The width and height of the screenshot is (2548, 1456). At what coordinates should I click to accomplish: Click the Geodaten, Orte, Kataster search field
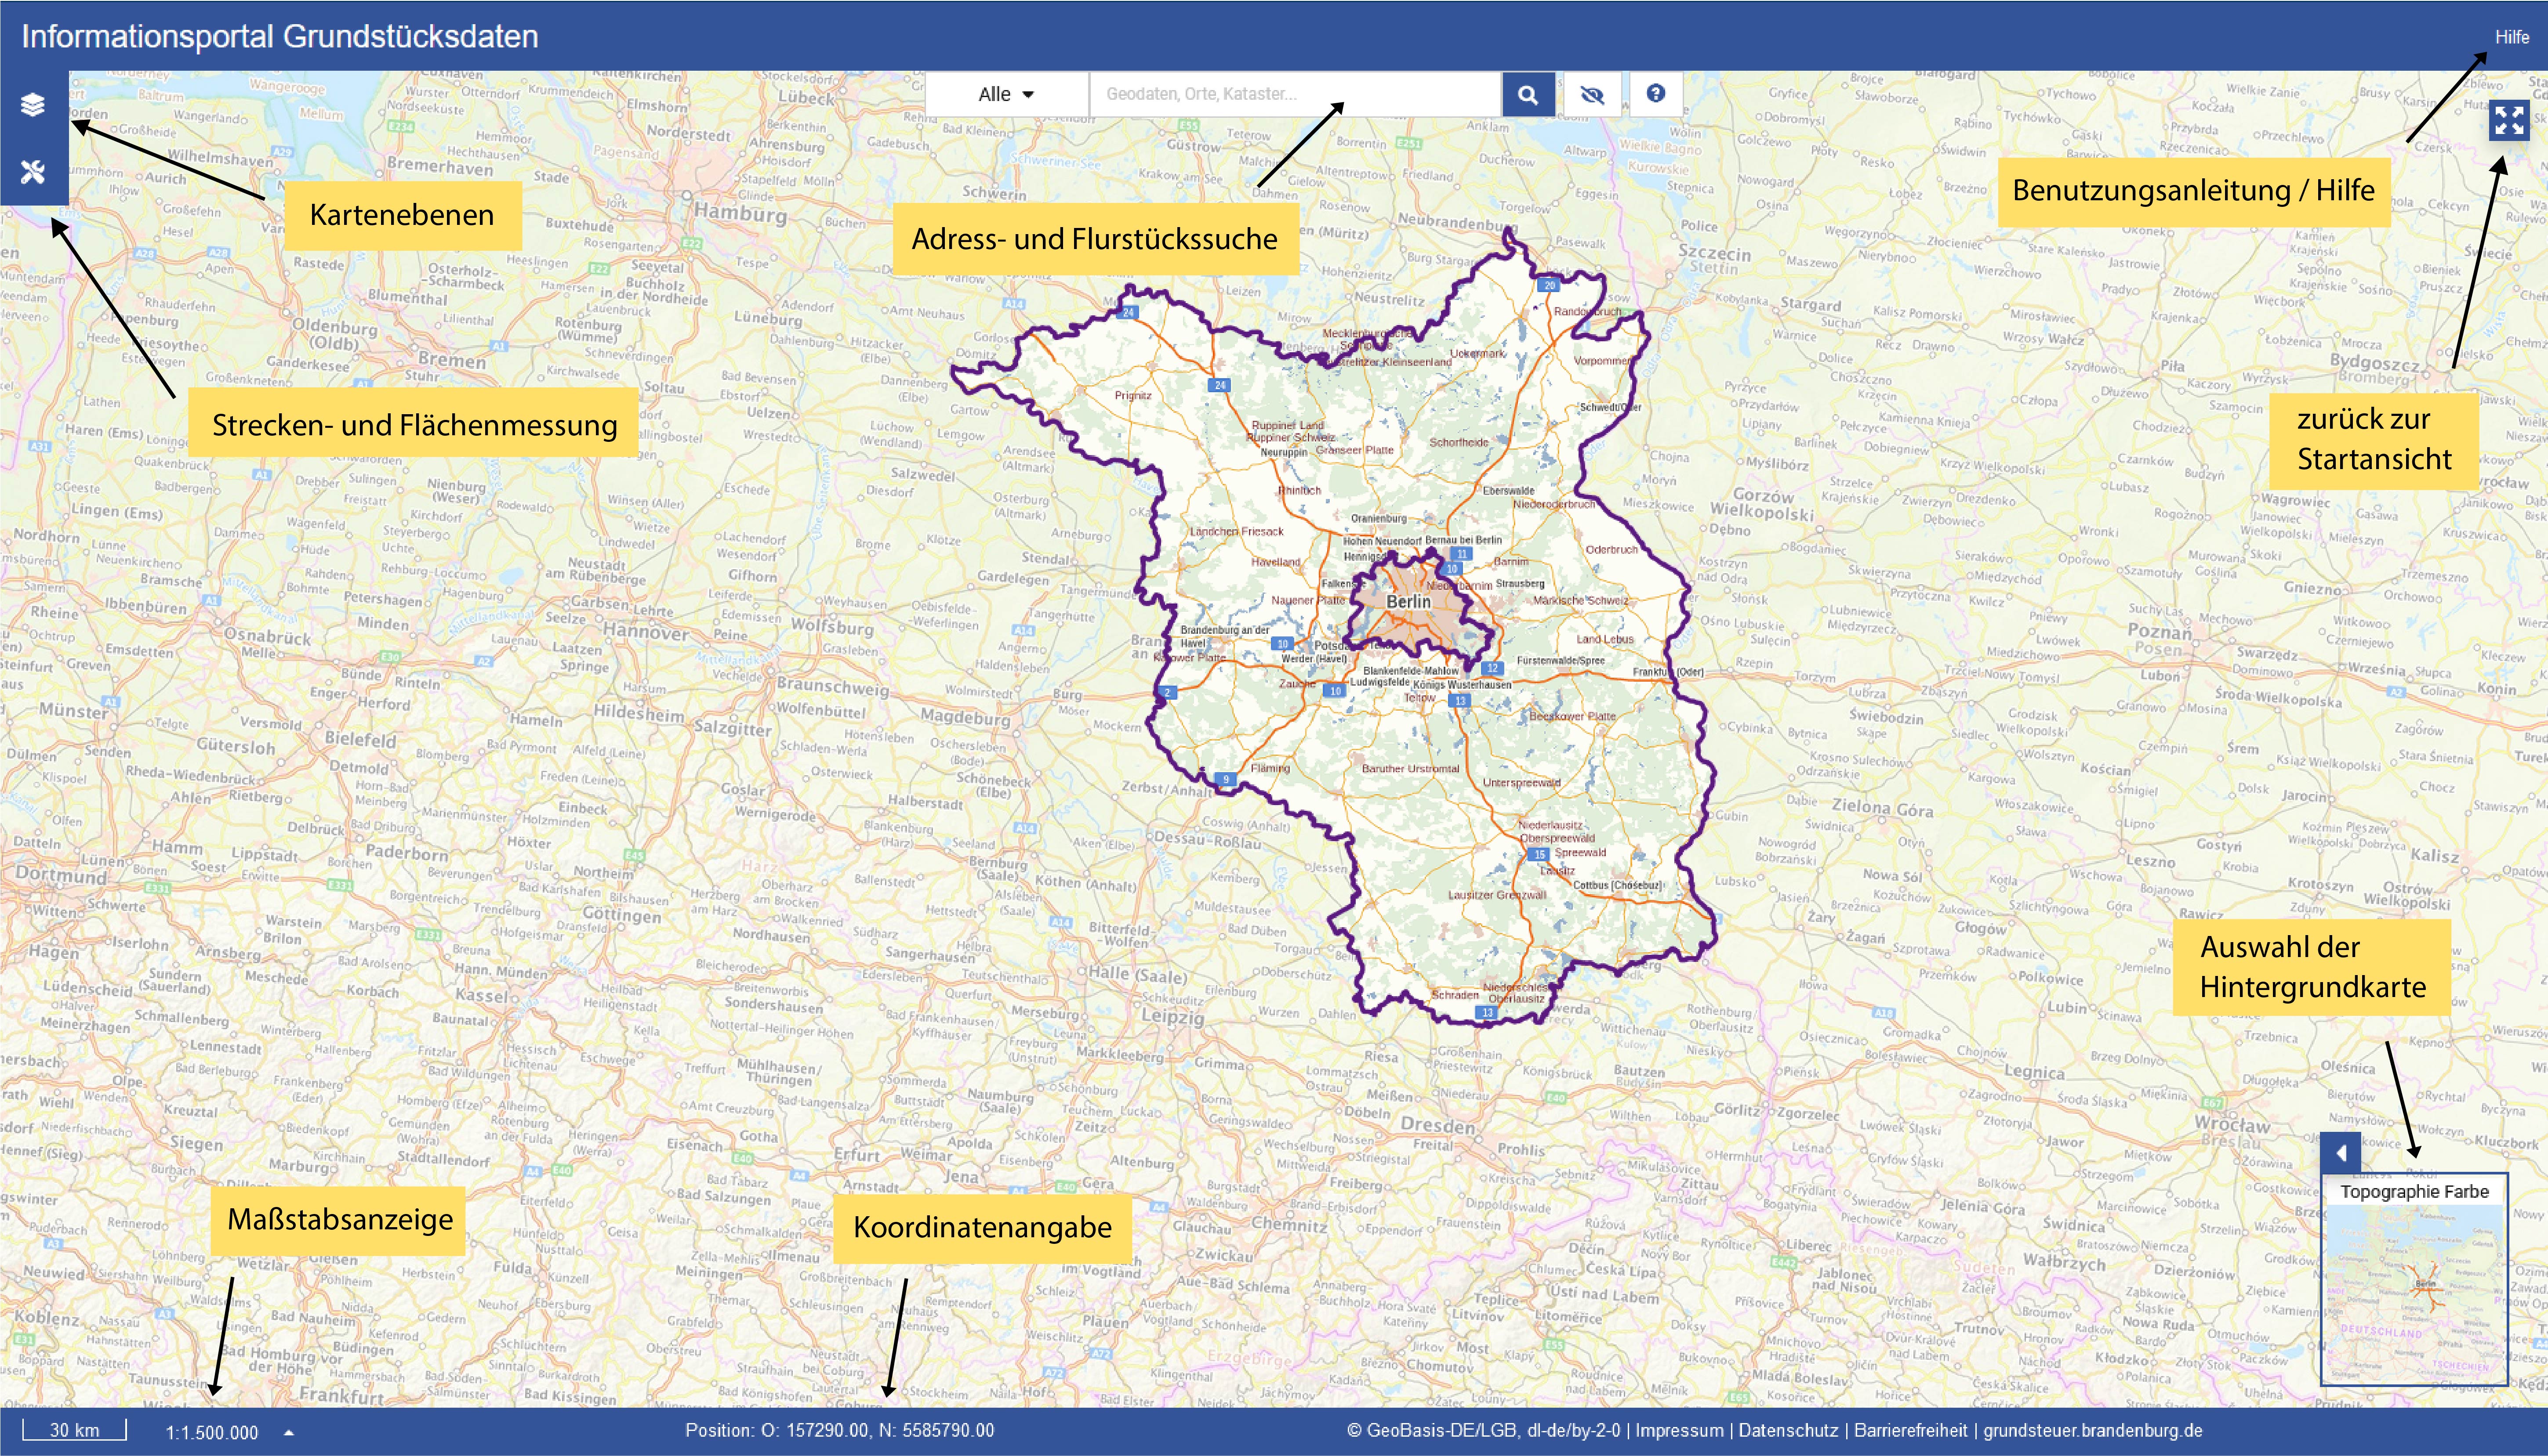click(x=1295, y=94)
